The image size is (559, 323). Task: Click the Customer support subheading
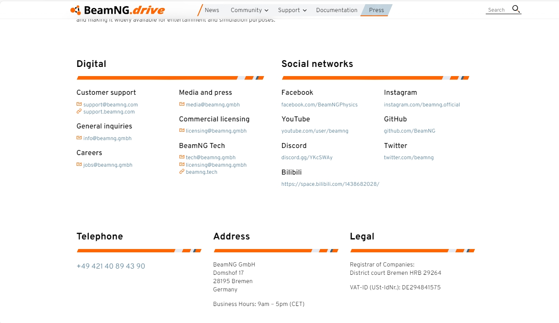pyautogui.click(x=106, y=93)
